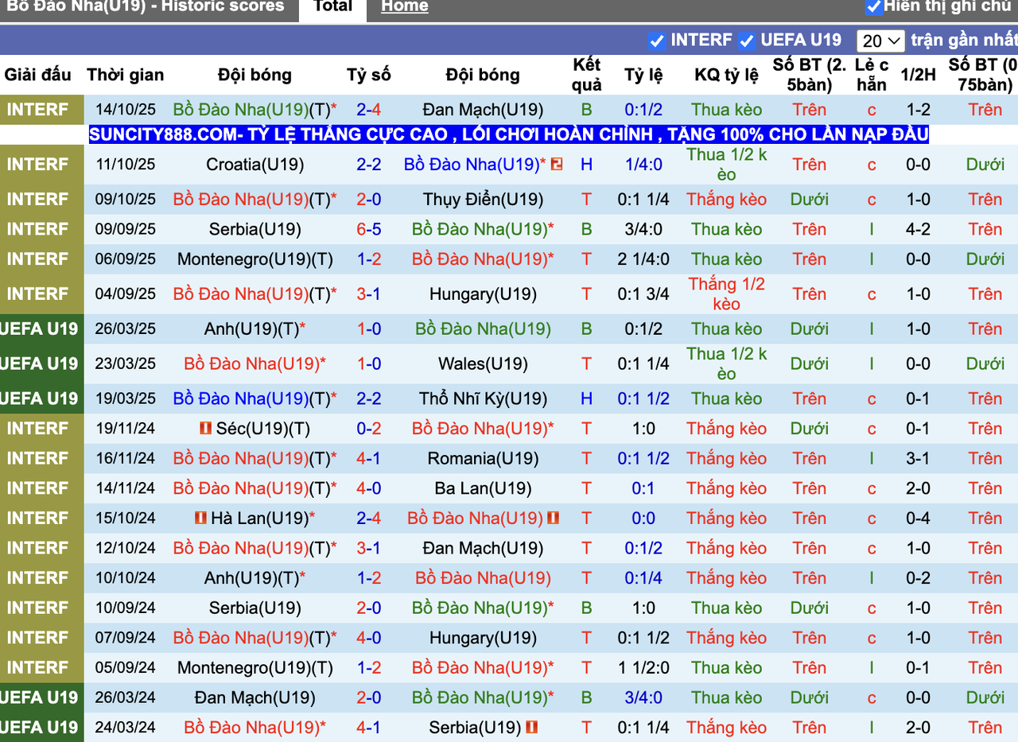The image size is (1018, 742).
Task: Click the Thời gian column header
Action: pos(126,75)
